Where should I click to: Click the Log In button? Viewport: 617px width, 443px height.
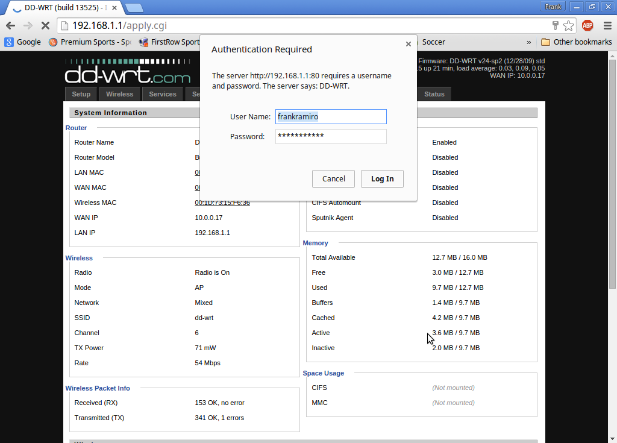[x=382, y=179]
